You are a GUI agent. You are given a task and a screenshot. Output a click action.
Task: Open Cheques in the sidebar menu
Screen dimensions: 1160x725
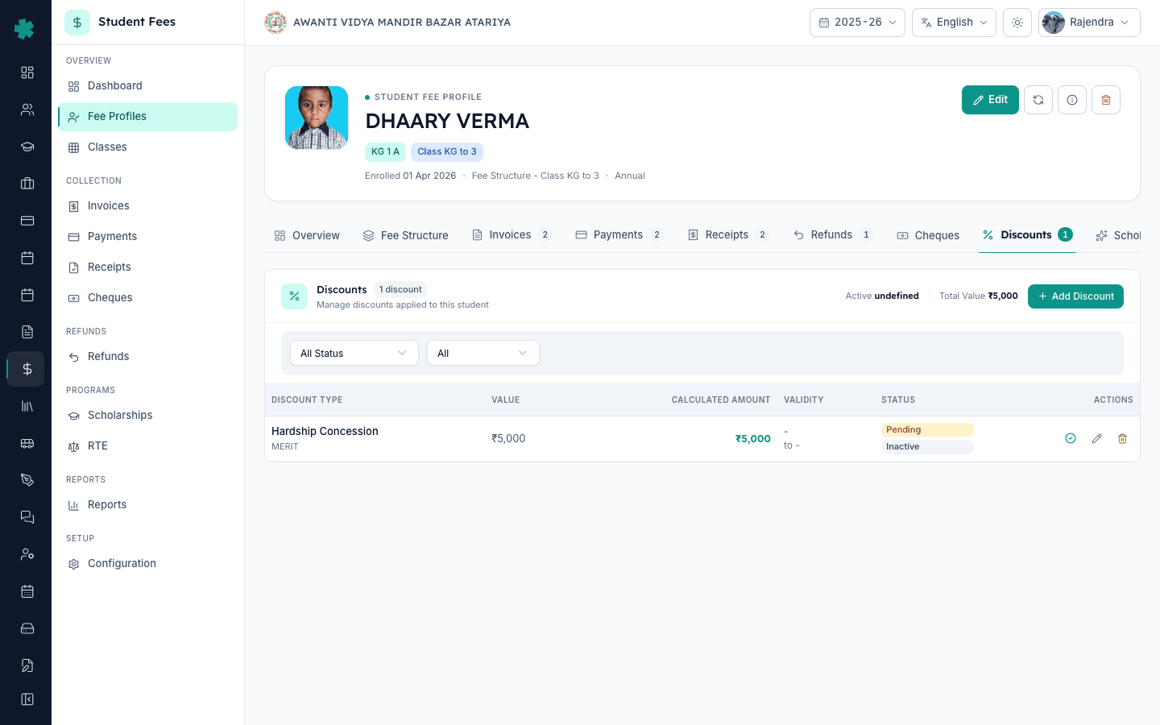pyautogui.click(x=147, y=298)
